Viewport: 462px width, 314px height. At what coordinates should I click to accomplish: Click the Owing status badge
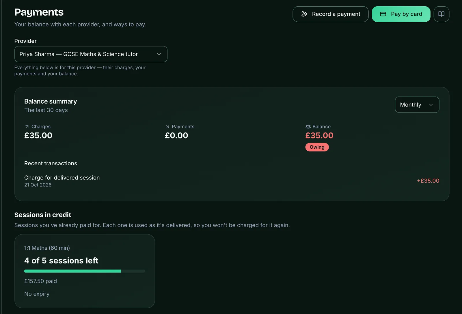pos(317,147)
